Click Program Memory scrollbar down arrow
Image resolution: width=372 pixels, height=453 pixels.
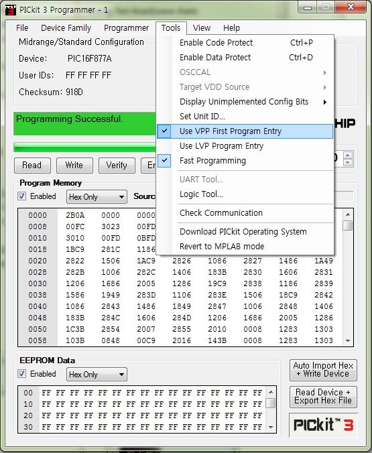pos(348,341)
